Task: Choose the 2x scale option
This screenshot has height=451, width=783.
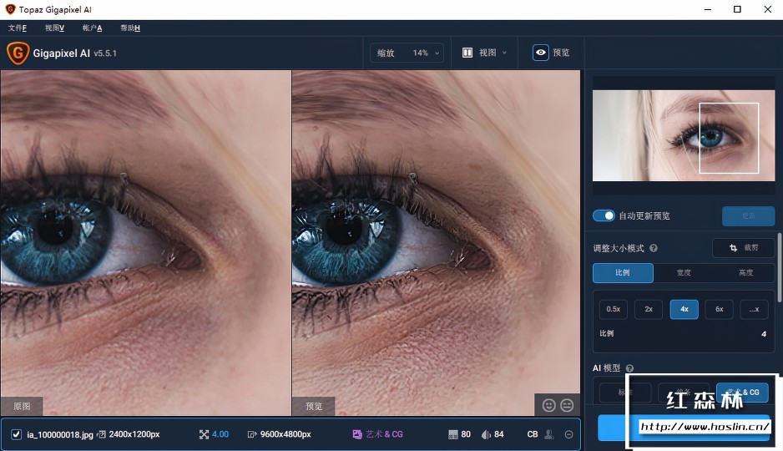Action: (x=649, y=309)
